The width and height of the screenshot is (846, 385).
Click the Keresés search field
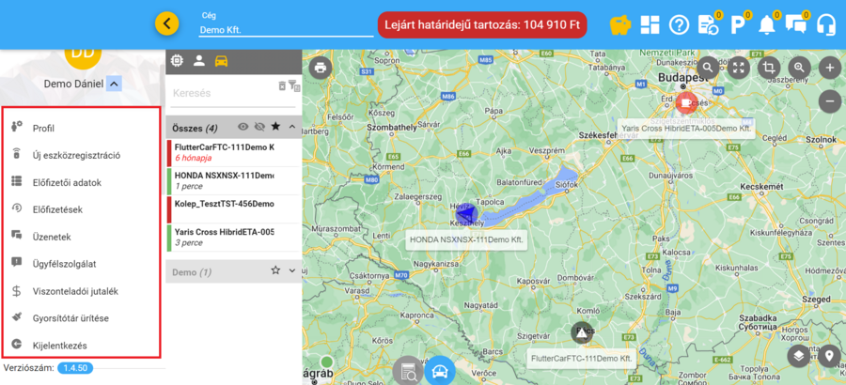tap(221, 93)
